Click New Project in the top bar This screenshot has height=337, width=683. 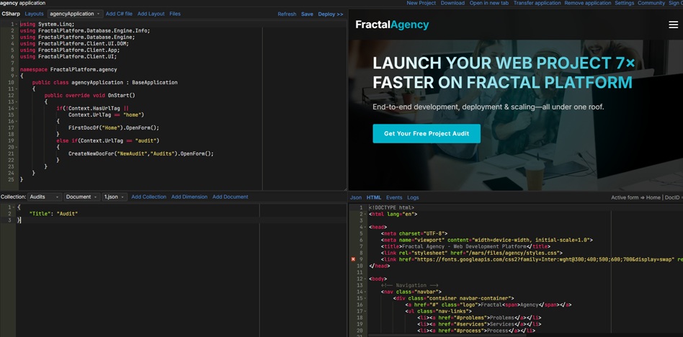(x=421, y=3)
